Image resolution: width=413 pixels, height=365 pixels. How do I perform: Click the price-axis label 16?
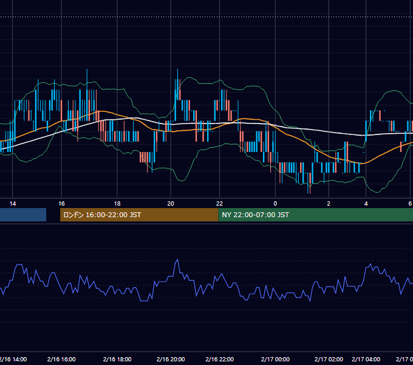(61, 204)
